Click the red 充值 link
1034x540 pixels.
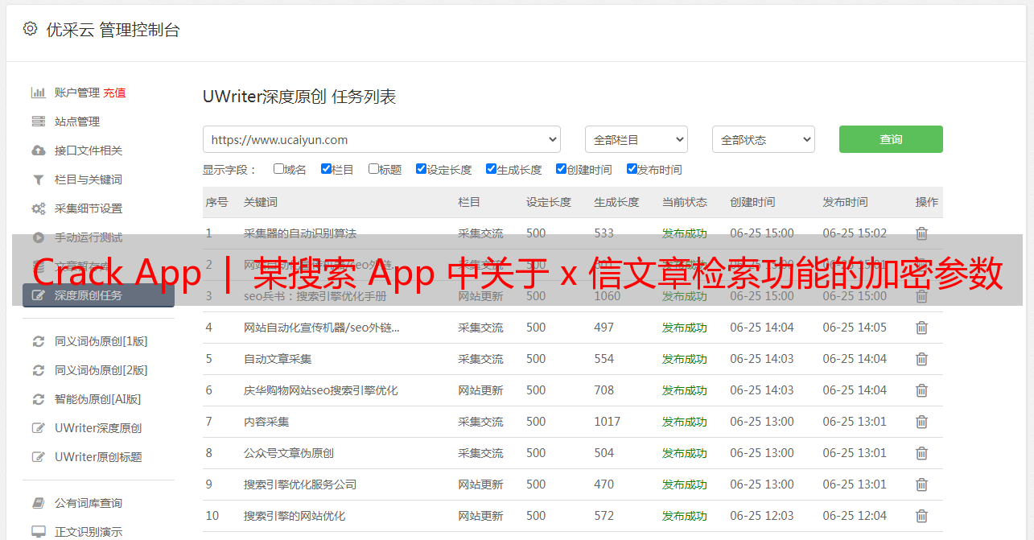tap(114, 93)
